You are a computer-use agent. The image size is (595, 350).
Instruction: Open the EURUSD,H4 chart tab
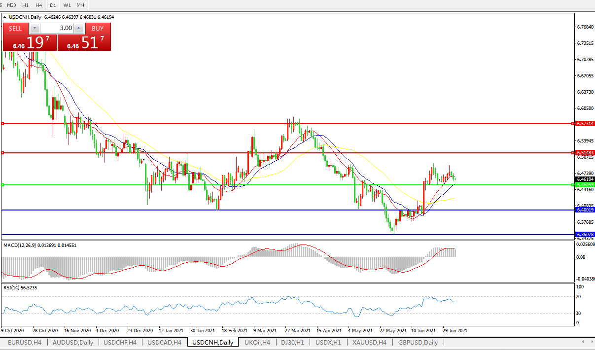tap(24, 342)
